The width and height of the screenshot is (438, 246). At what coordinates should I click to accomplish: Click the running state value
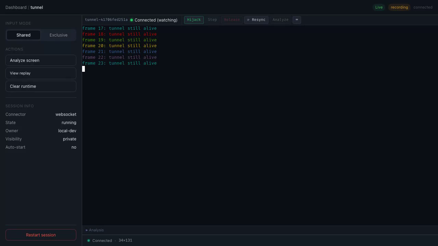[69, 123]
